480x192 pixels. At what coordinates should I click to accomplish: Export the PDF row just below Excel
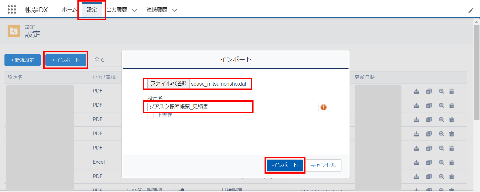416,177
